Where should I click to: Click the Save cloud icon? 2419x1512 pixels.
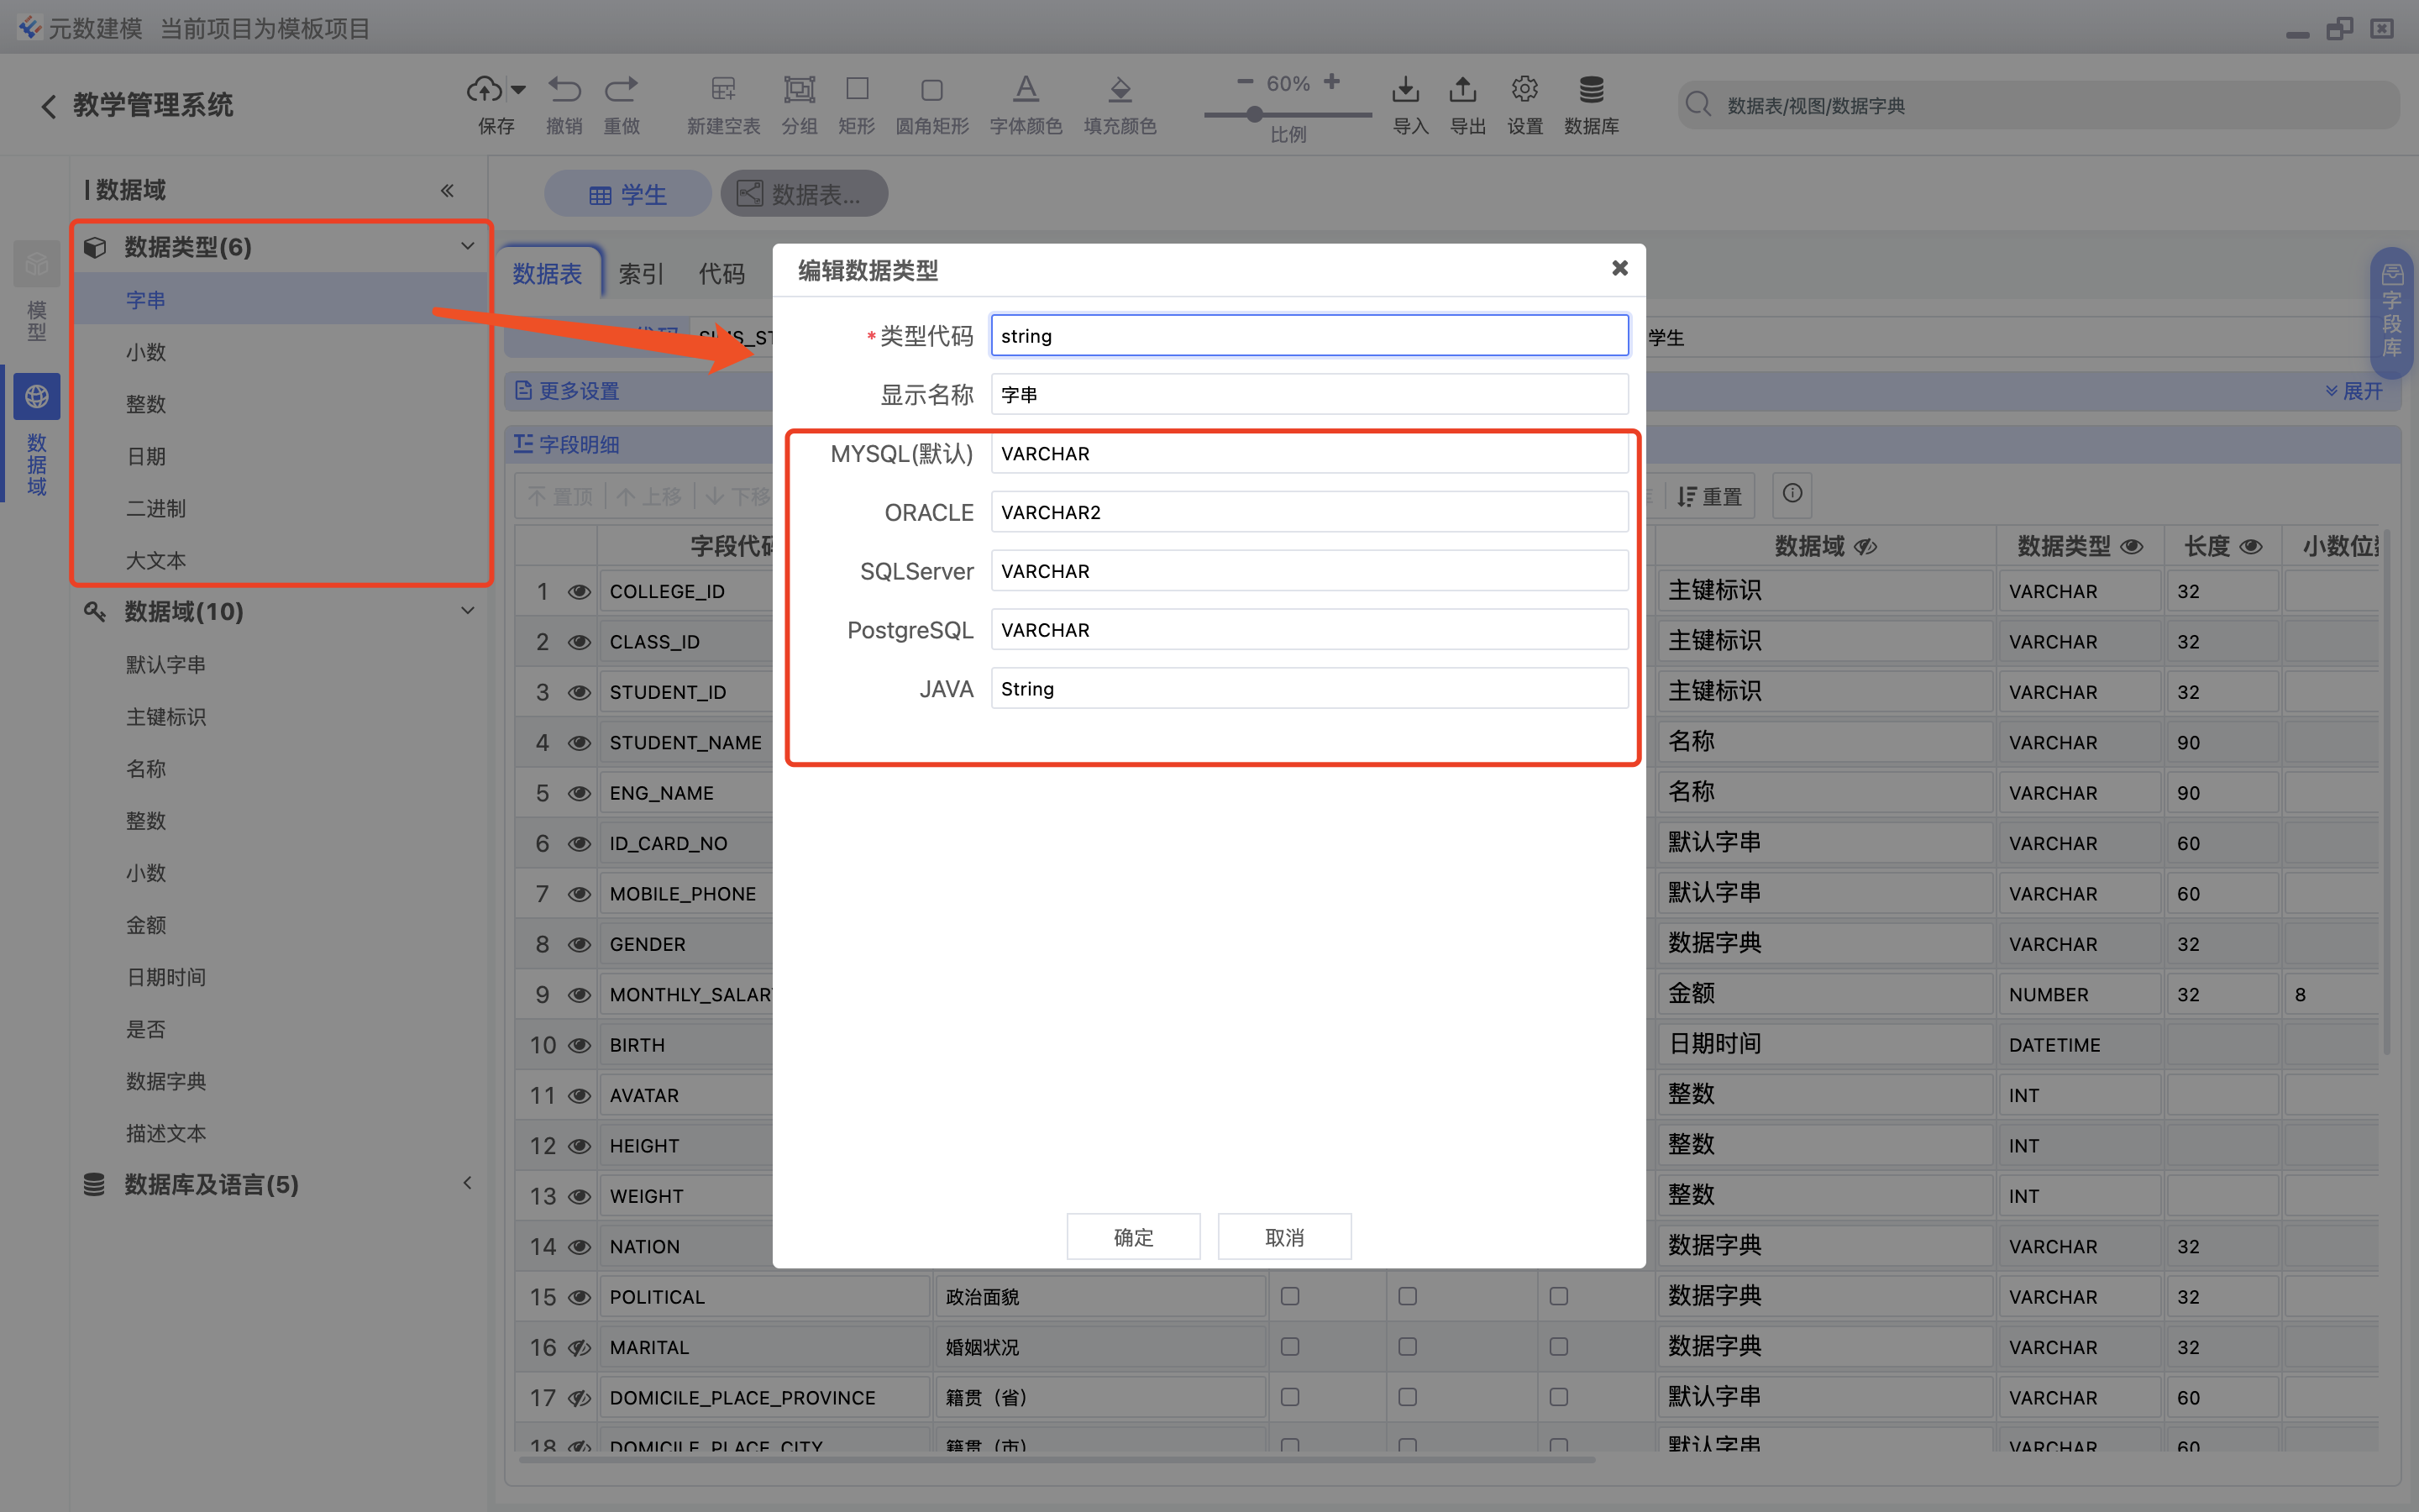point(485,90)
